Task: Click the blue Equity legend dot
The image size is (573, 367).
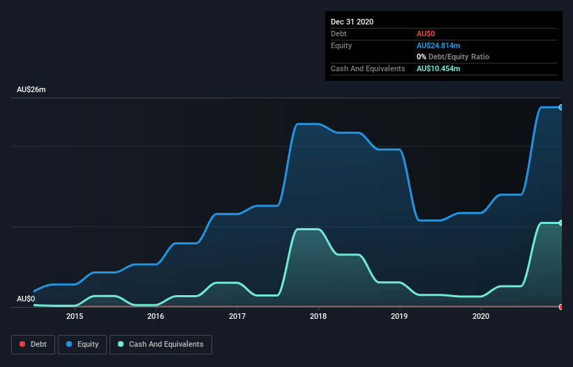Action: point(69,344)
